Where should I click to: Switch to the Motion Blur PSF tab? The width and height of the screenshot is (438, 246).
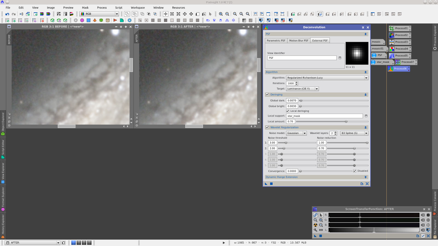click(x=298, y=40)
